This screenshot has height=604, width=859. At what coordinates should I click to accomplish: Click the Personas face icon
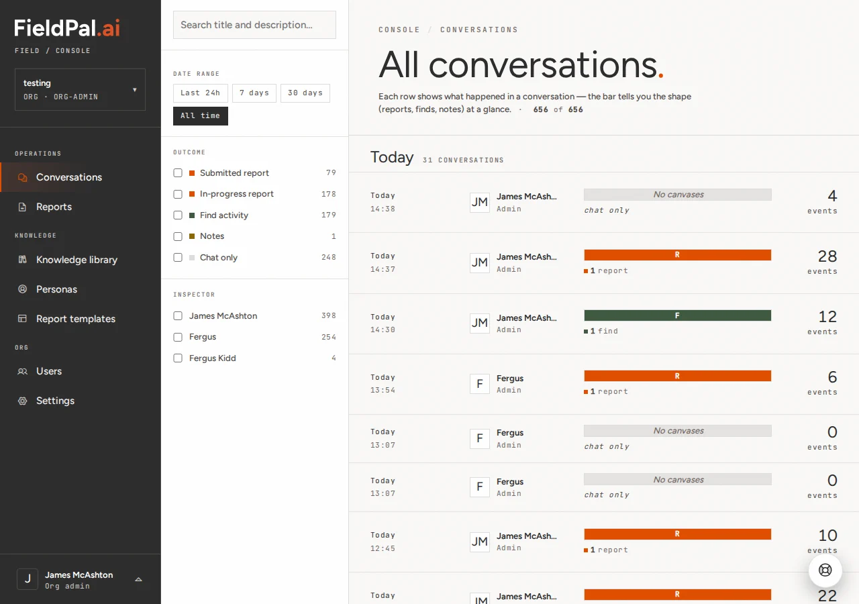(23, 289)
